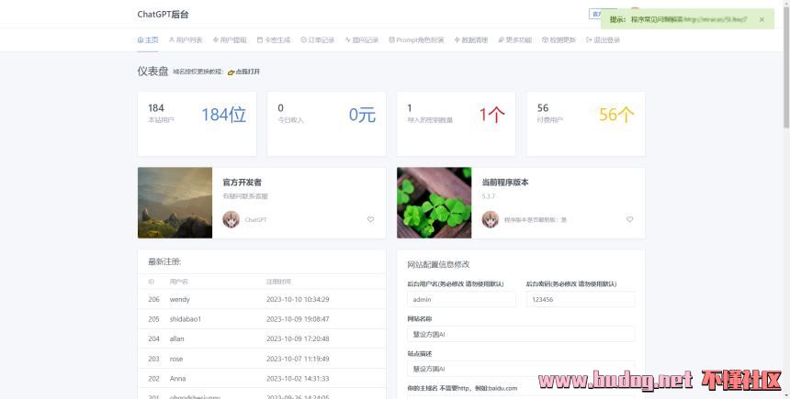Click the 后台密码 field containing 123456
This screenshot has width=790, height=399.
580,299
